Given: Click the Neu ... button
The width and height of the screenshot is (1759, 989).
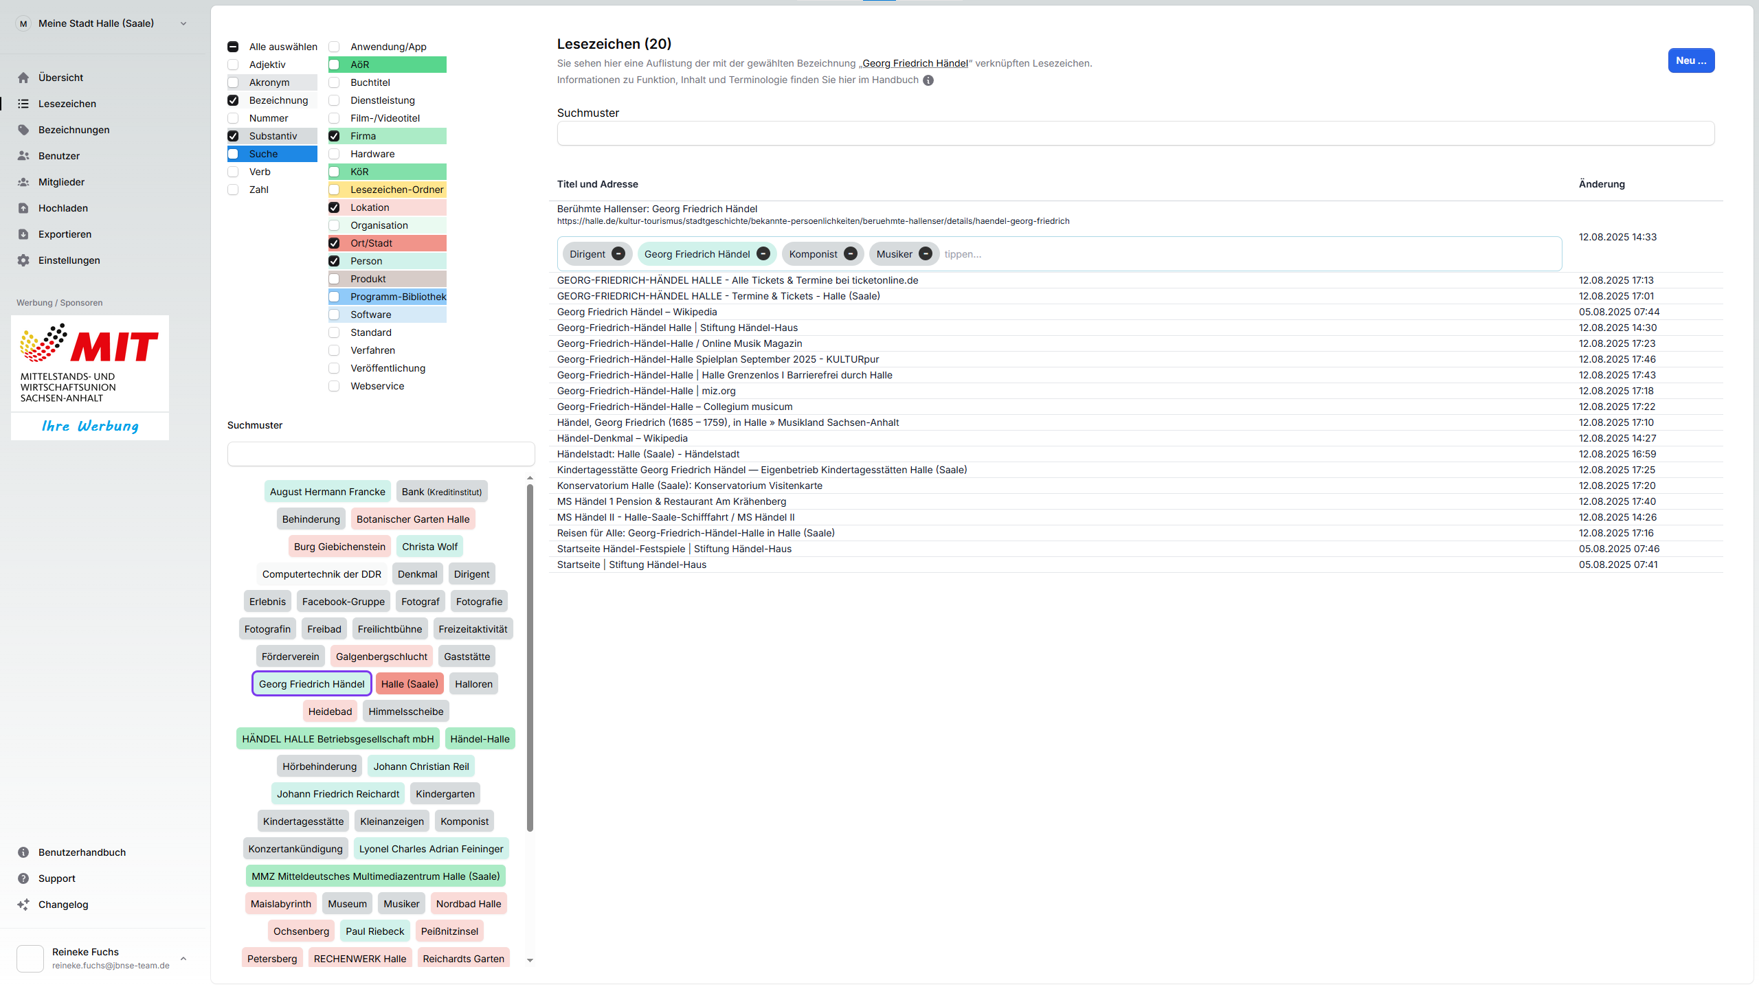Looking at the screenshot, I should click(x=1690, y=60).
